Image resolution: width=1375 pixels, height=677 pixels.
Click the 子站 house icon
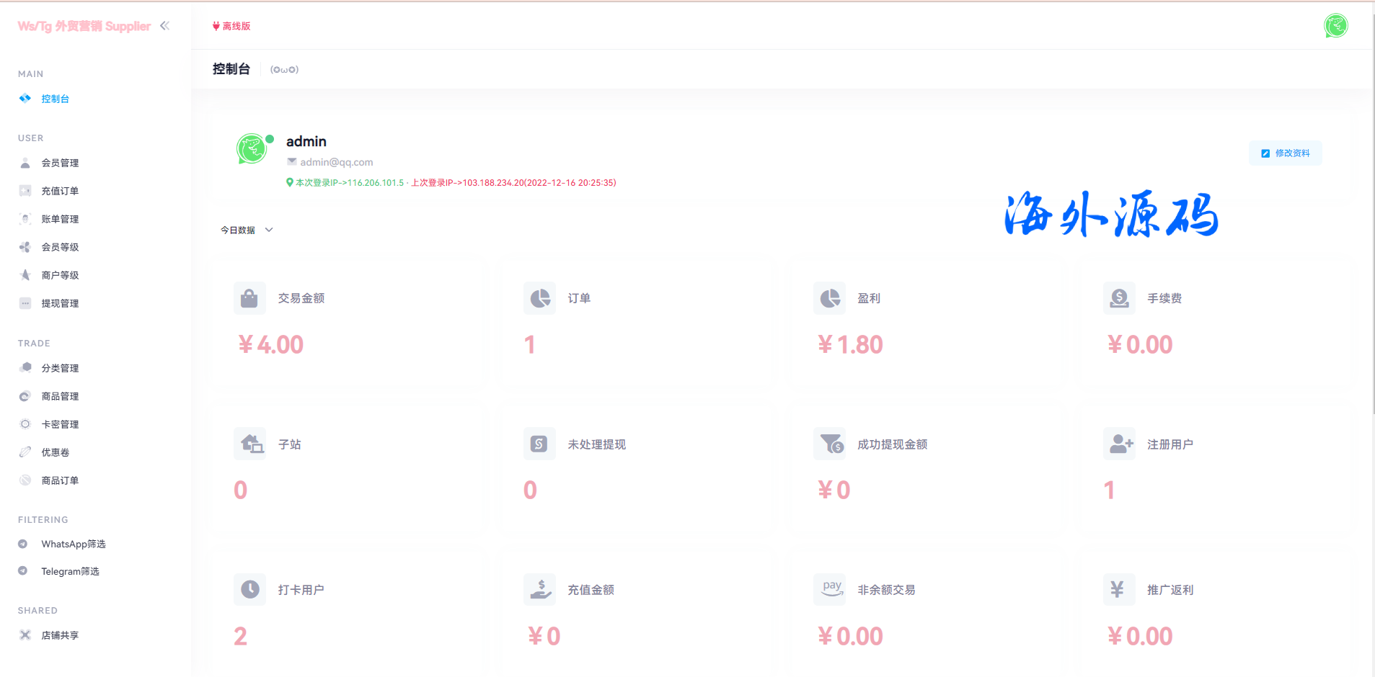(249, 444)
